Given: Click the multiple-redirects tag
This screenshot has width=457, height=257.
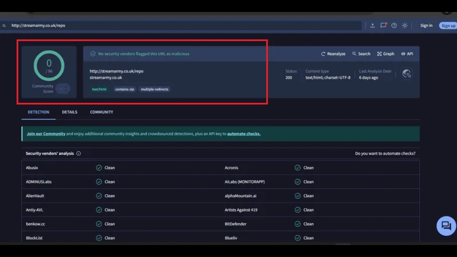Looking at the screenshot, I should point(154,90).
